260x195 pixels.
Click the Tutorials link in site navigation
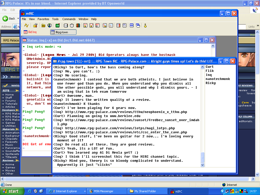(11, 104)
